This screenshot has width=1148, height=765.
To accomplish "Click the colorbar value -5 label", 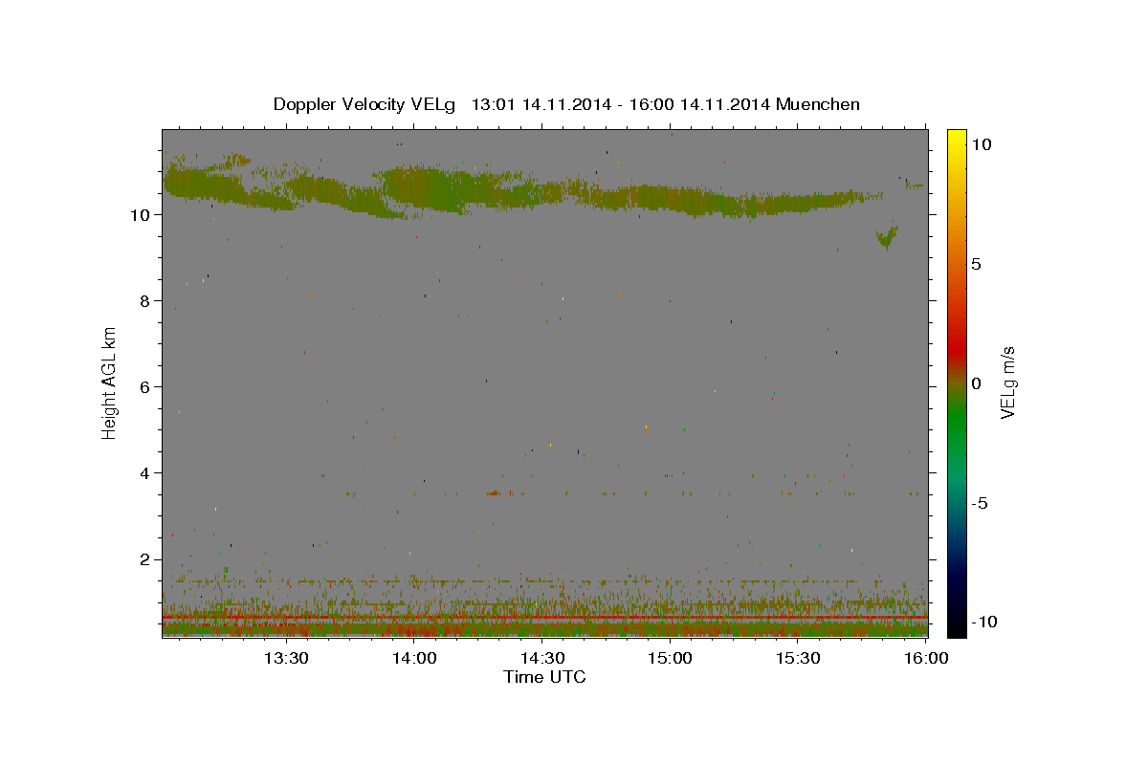I will pyautogui.click(x=980, y=503).
